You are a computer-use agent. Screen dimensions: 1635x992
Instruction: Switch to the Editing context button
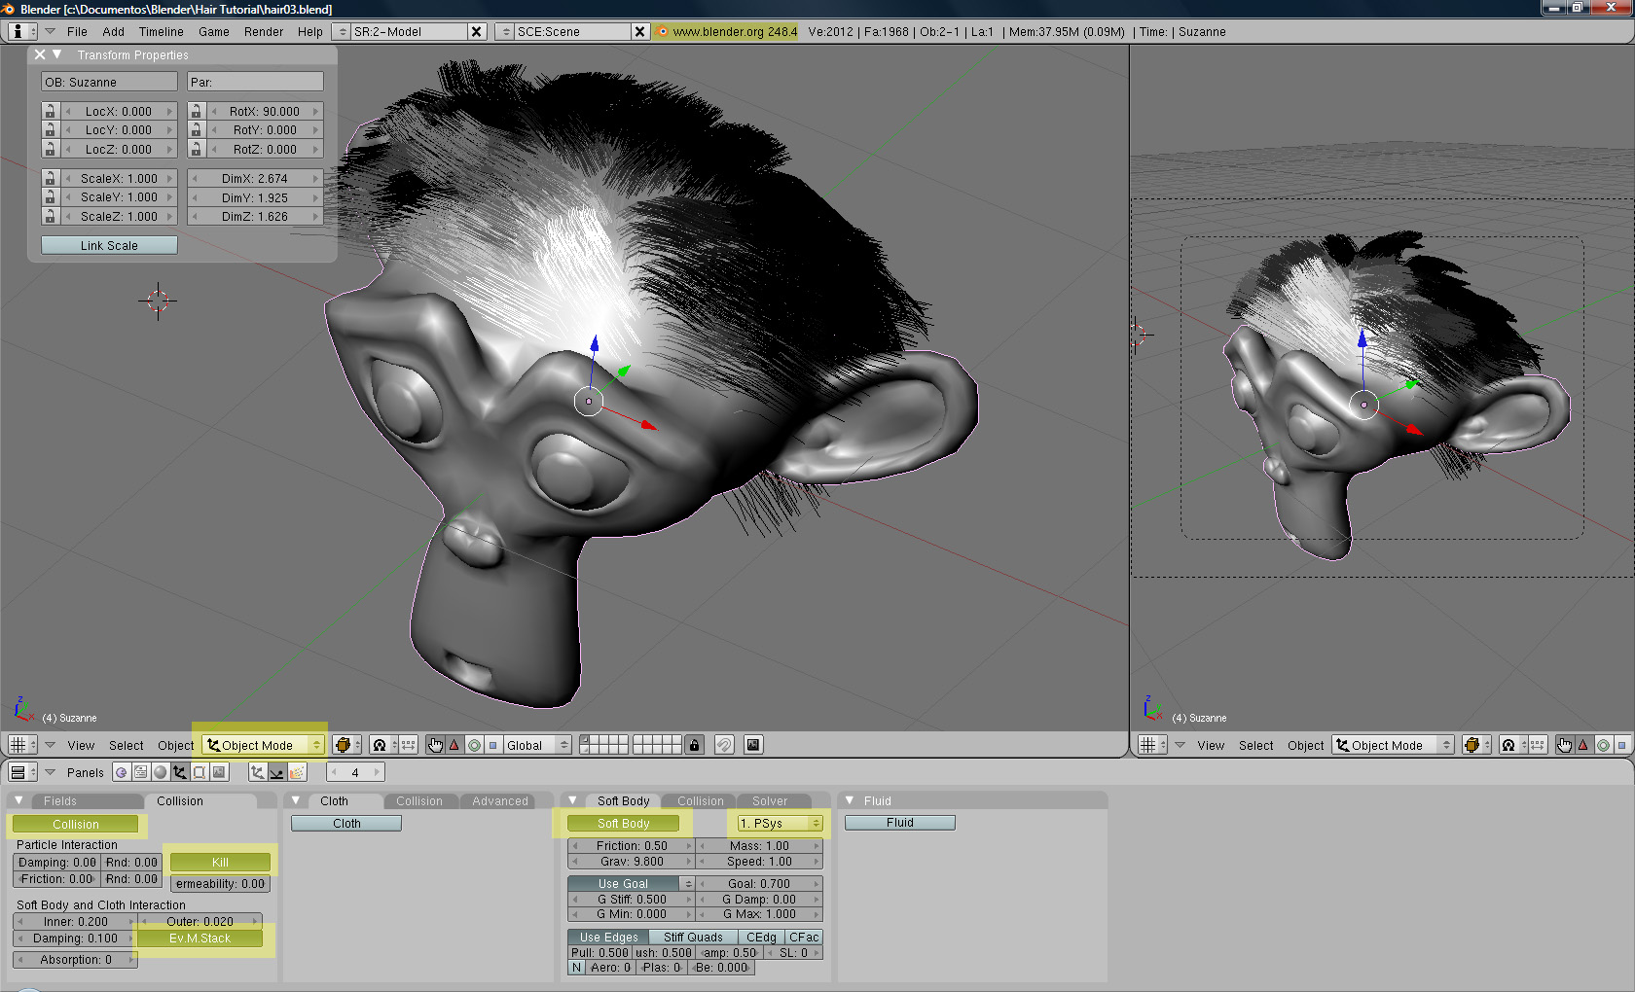click(x=199, y=772)
